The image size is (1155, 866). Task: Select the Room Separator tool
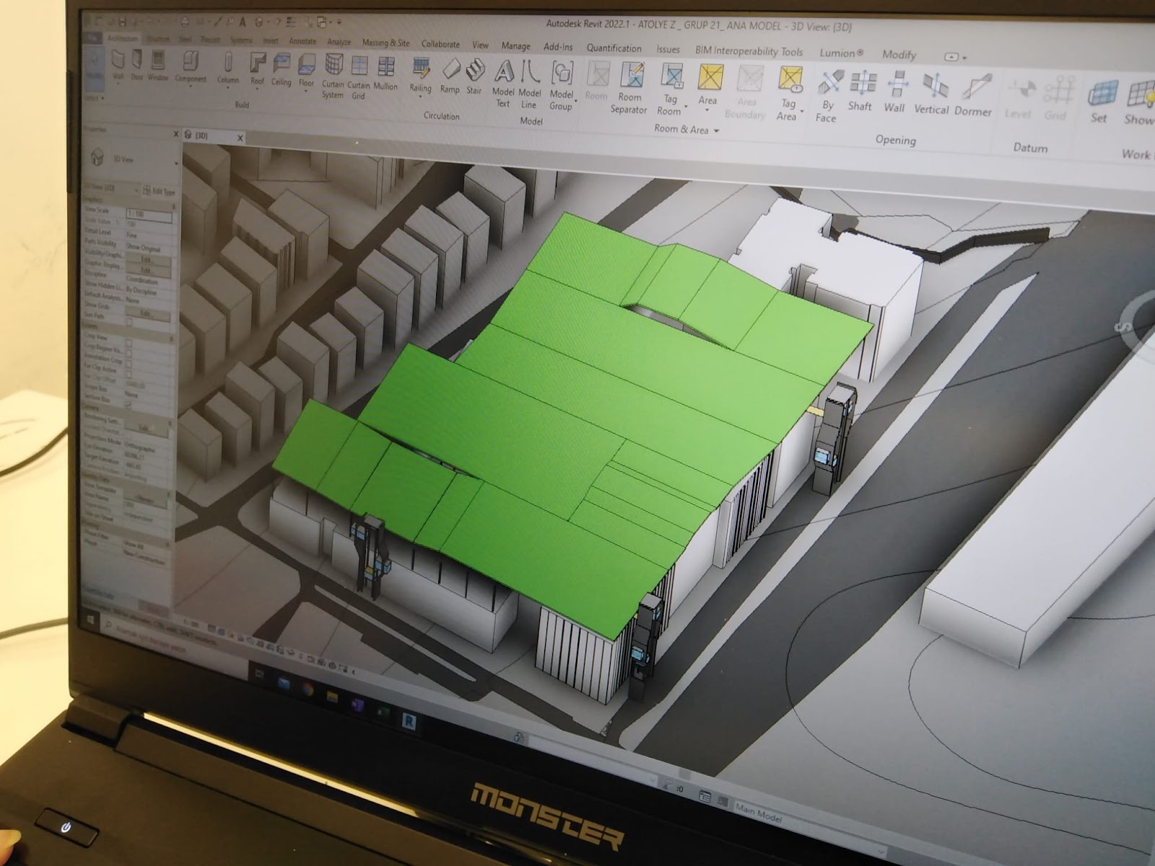coord(629,88)
